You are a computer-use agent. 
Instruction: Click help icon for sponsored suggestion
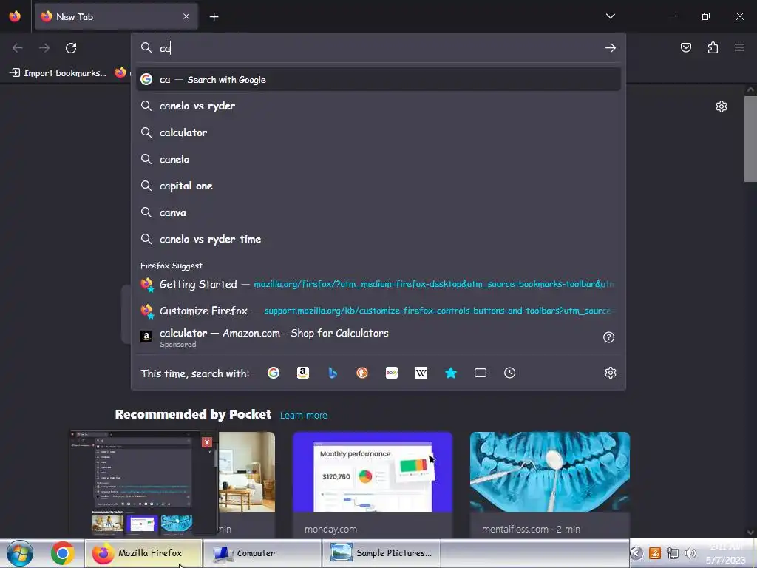tap(609, 337)
